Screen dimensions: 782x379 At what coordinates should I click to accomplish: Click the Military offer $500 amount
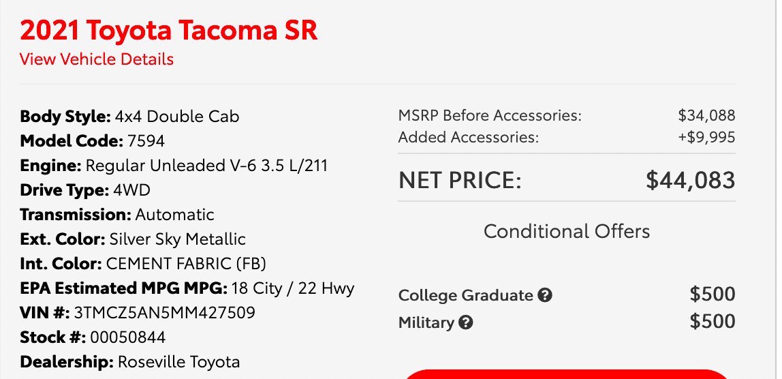click(713, 321)
